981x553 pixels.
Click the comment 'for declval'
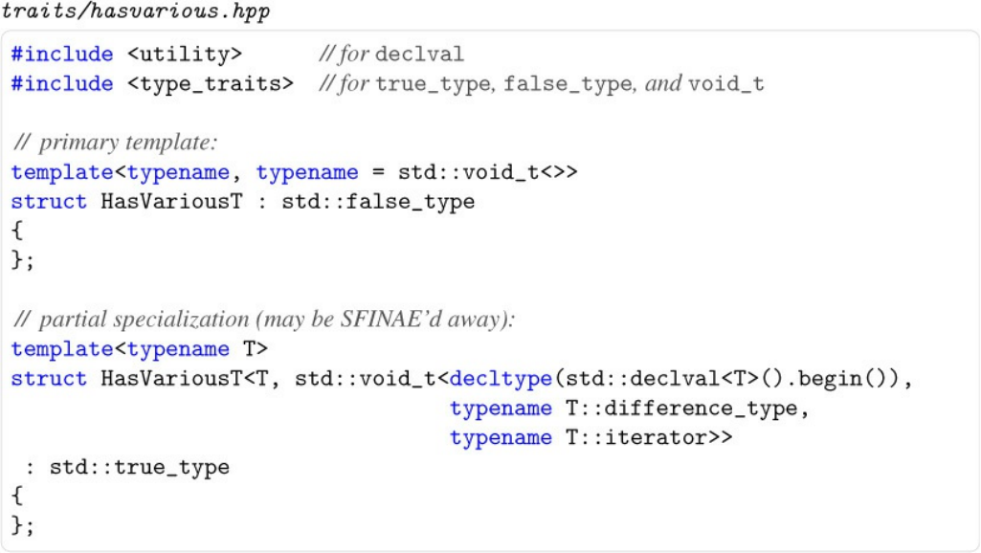(391, 54)
